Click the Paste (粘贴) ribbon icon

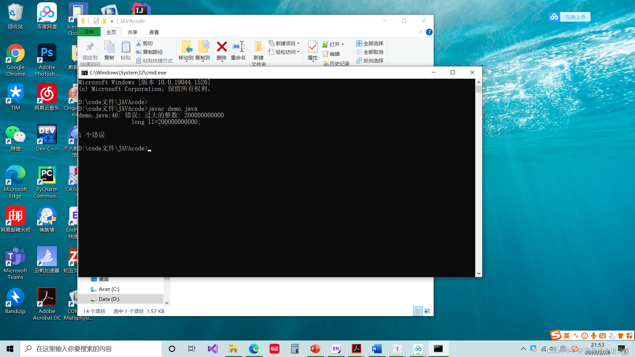[126, 50]
